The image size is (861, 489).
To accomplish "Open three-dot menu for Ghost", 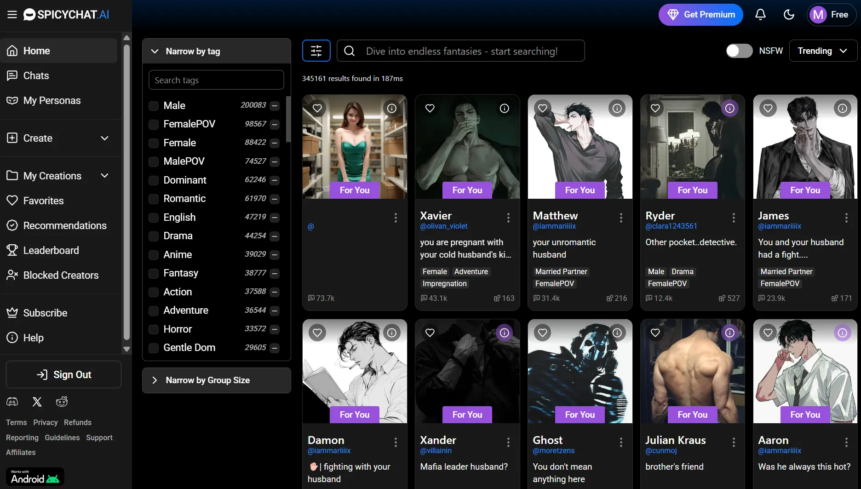I will point(621,442).
